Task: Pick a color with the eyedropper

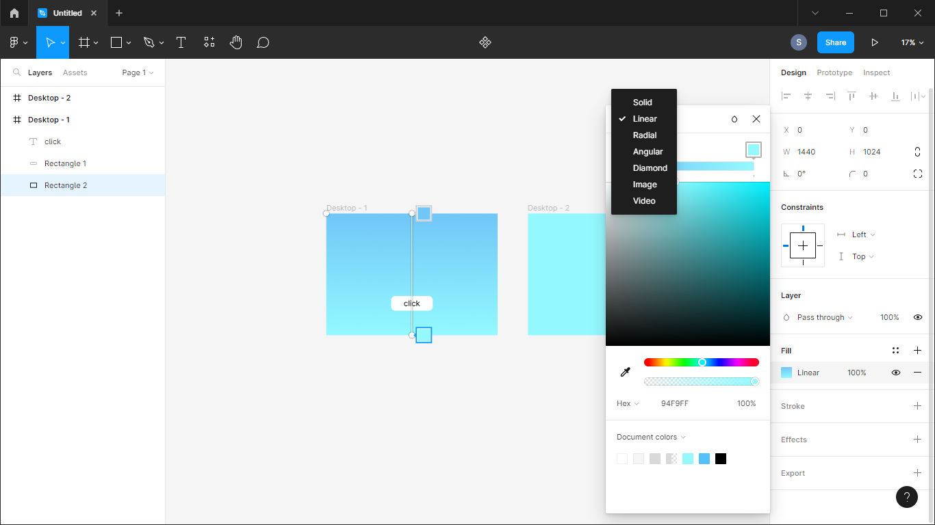Action: (625, 372)
